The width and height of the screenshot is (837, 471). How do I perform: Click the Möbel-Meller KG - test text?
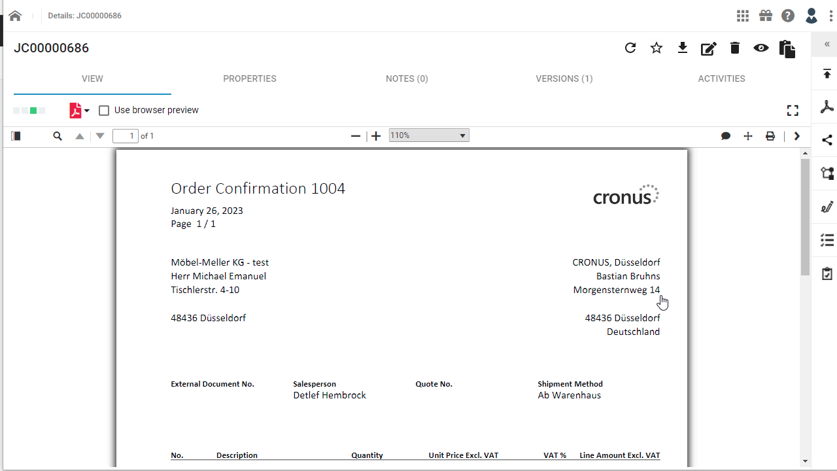tap(220, 262)
